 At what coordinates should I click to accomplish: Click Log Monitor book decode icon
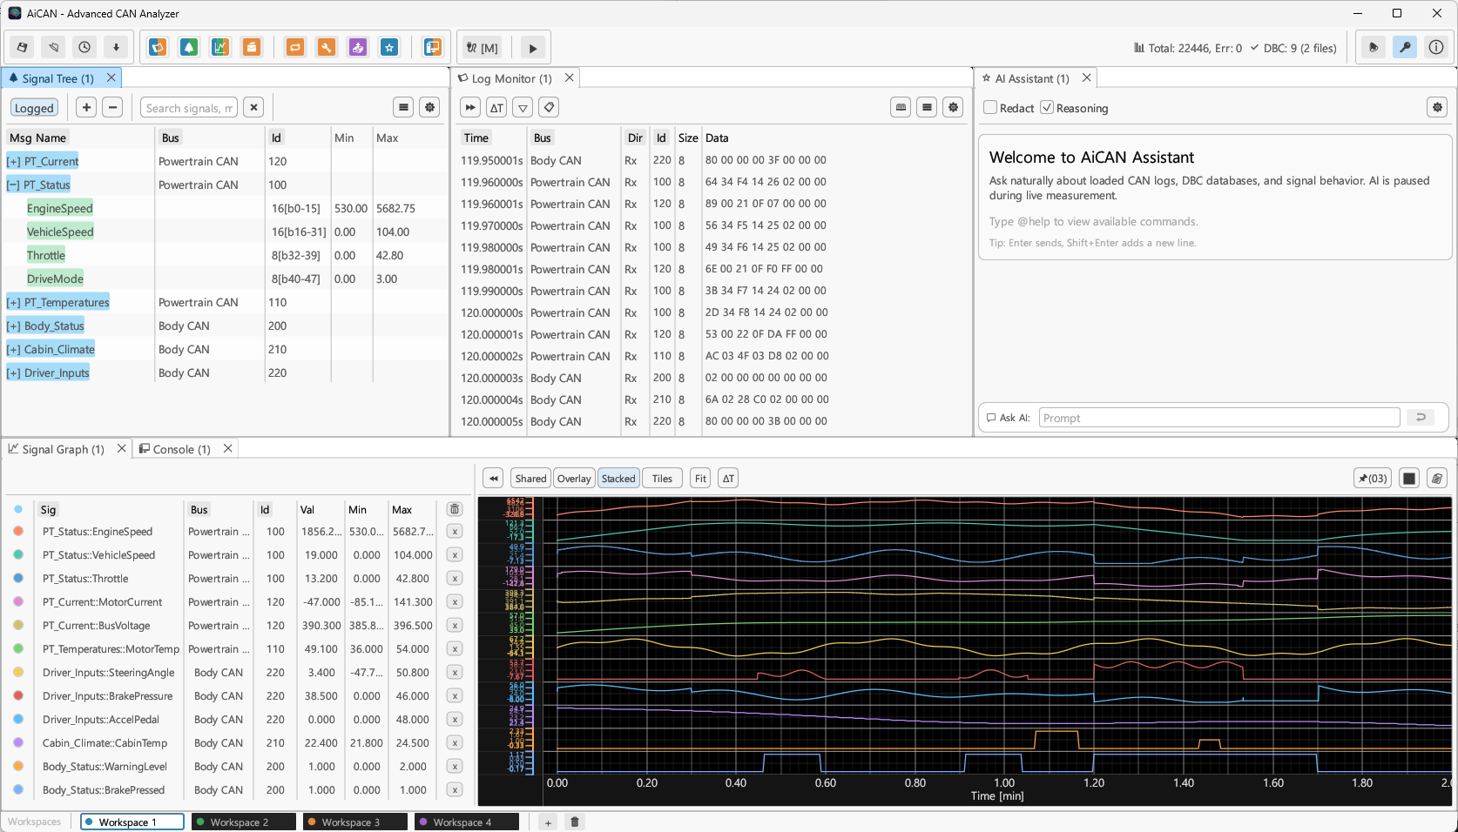coord(901,107)
